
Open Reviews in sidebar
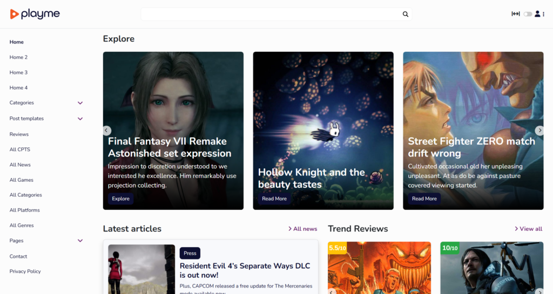[x=19, y=134]
